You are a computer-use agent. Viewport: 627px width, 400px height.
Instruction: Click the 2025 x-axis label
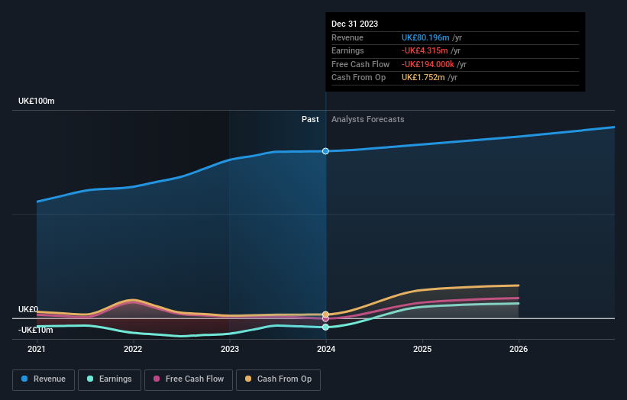(422, 349)
